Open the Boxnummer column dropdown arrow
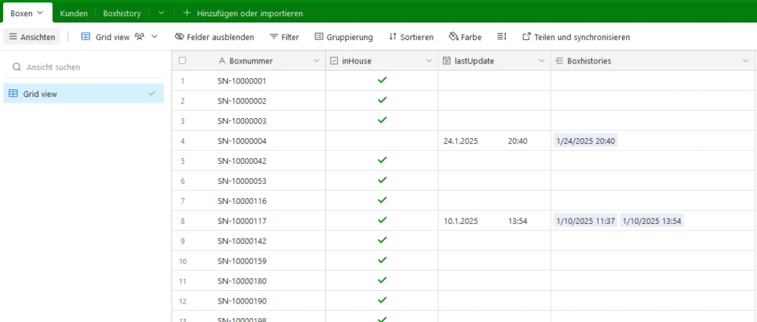Screen dimensions: 757x322 [x=316, y=61]
